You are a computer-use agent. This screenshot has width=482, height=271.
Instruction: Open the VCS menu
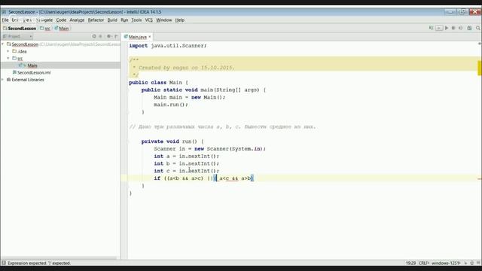point(149,20)
